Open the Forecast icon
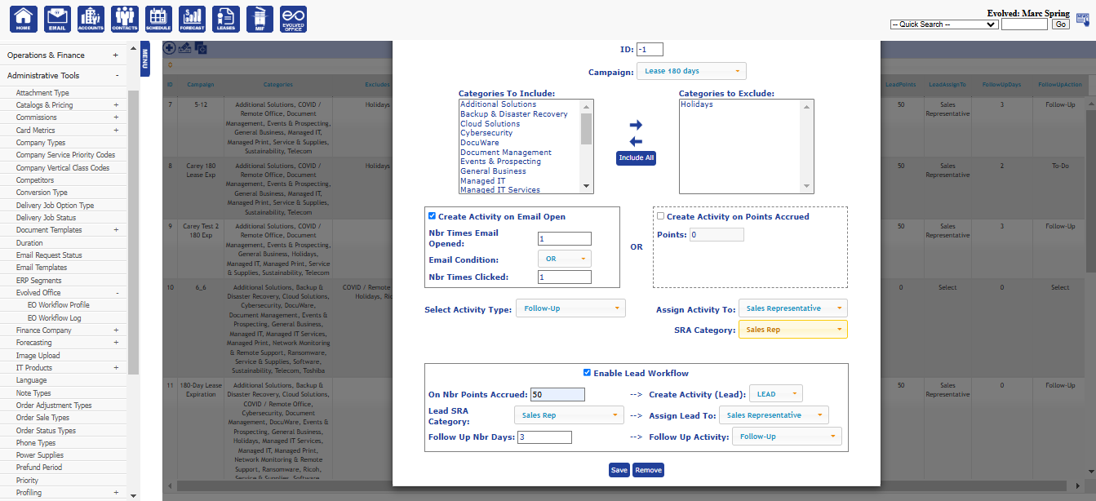1096x501 pixels. 192,19
